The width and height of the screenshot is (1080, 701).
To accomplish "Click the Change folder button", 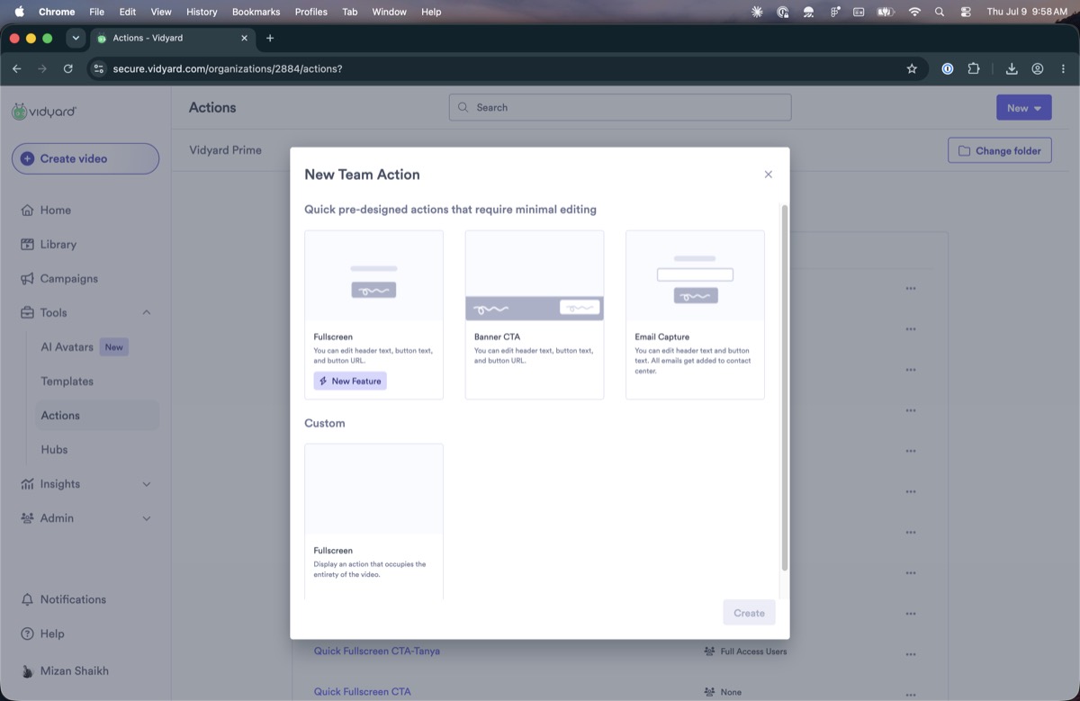I will point(1000,150).
